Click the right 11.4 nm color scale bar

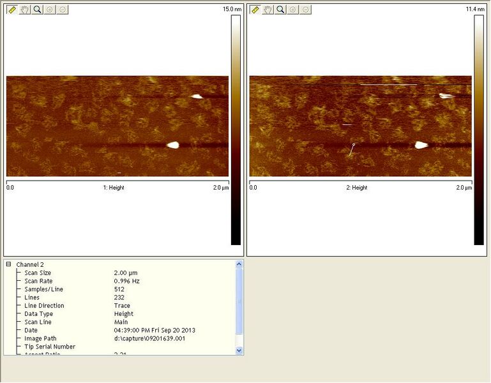[x=479, y=130]
